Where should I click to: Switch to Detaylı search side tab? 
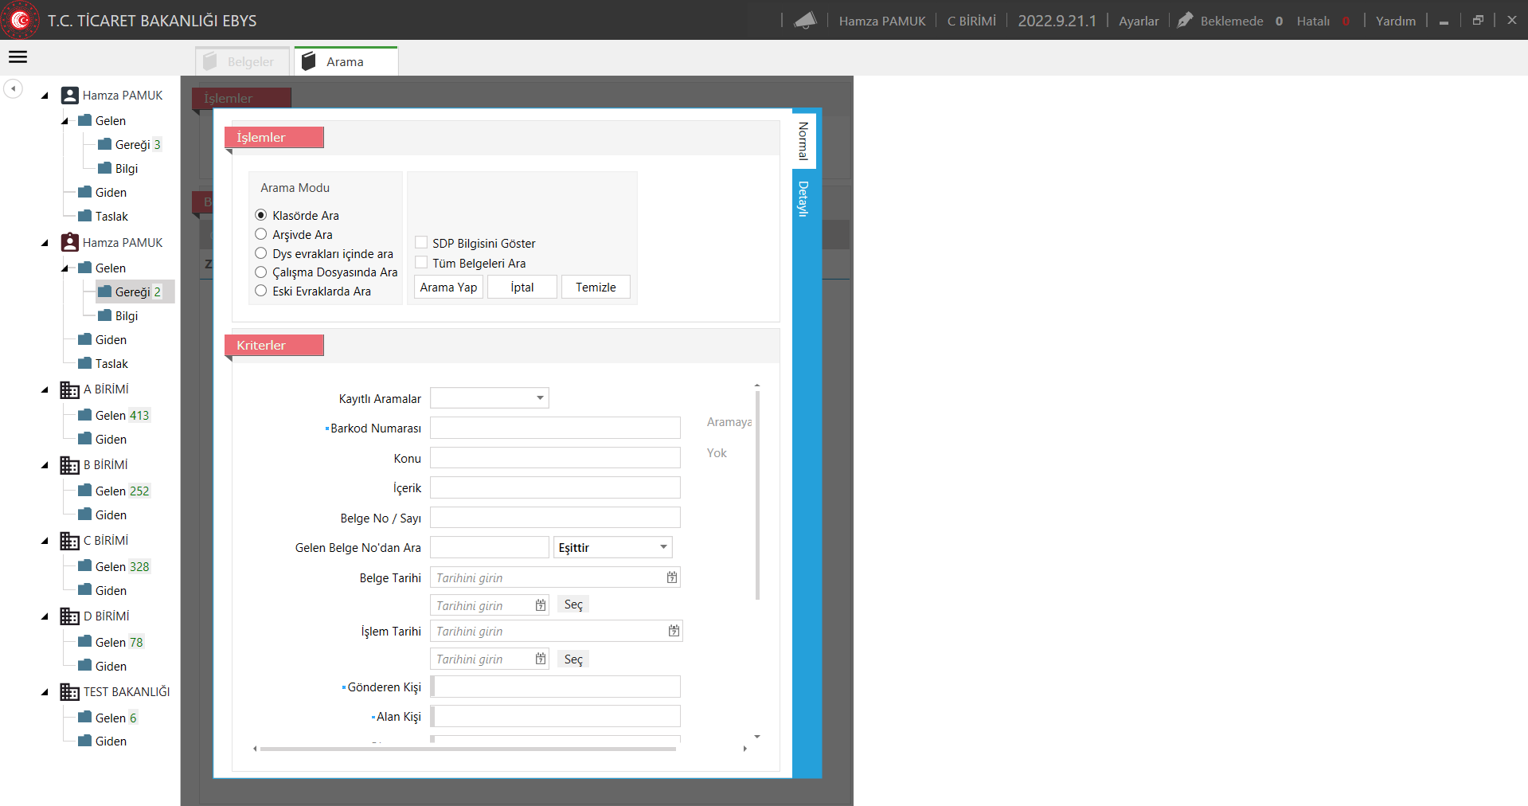(x=803, y=199)
